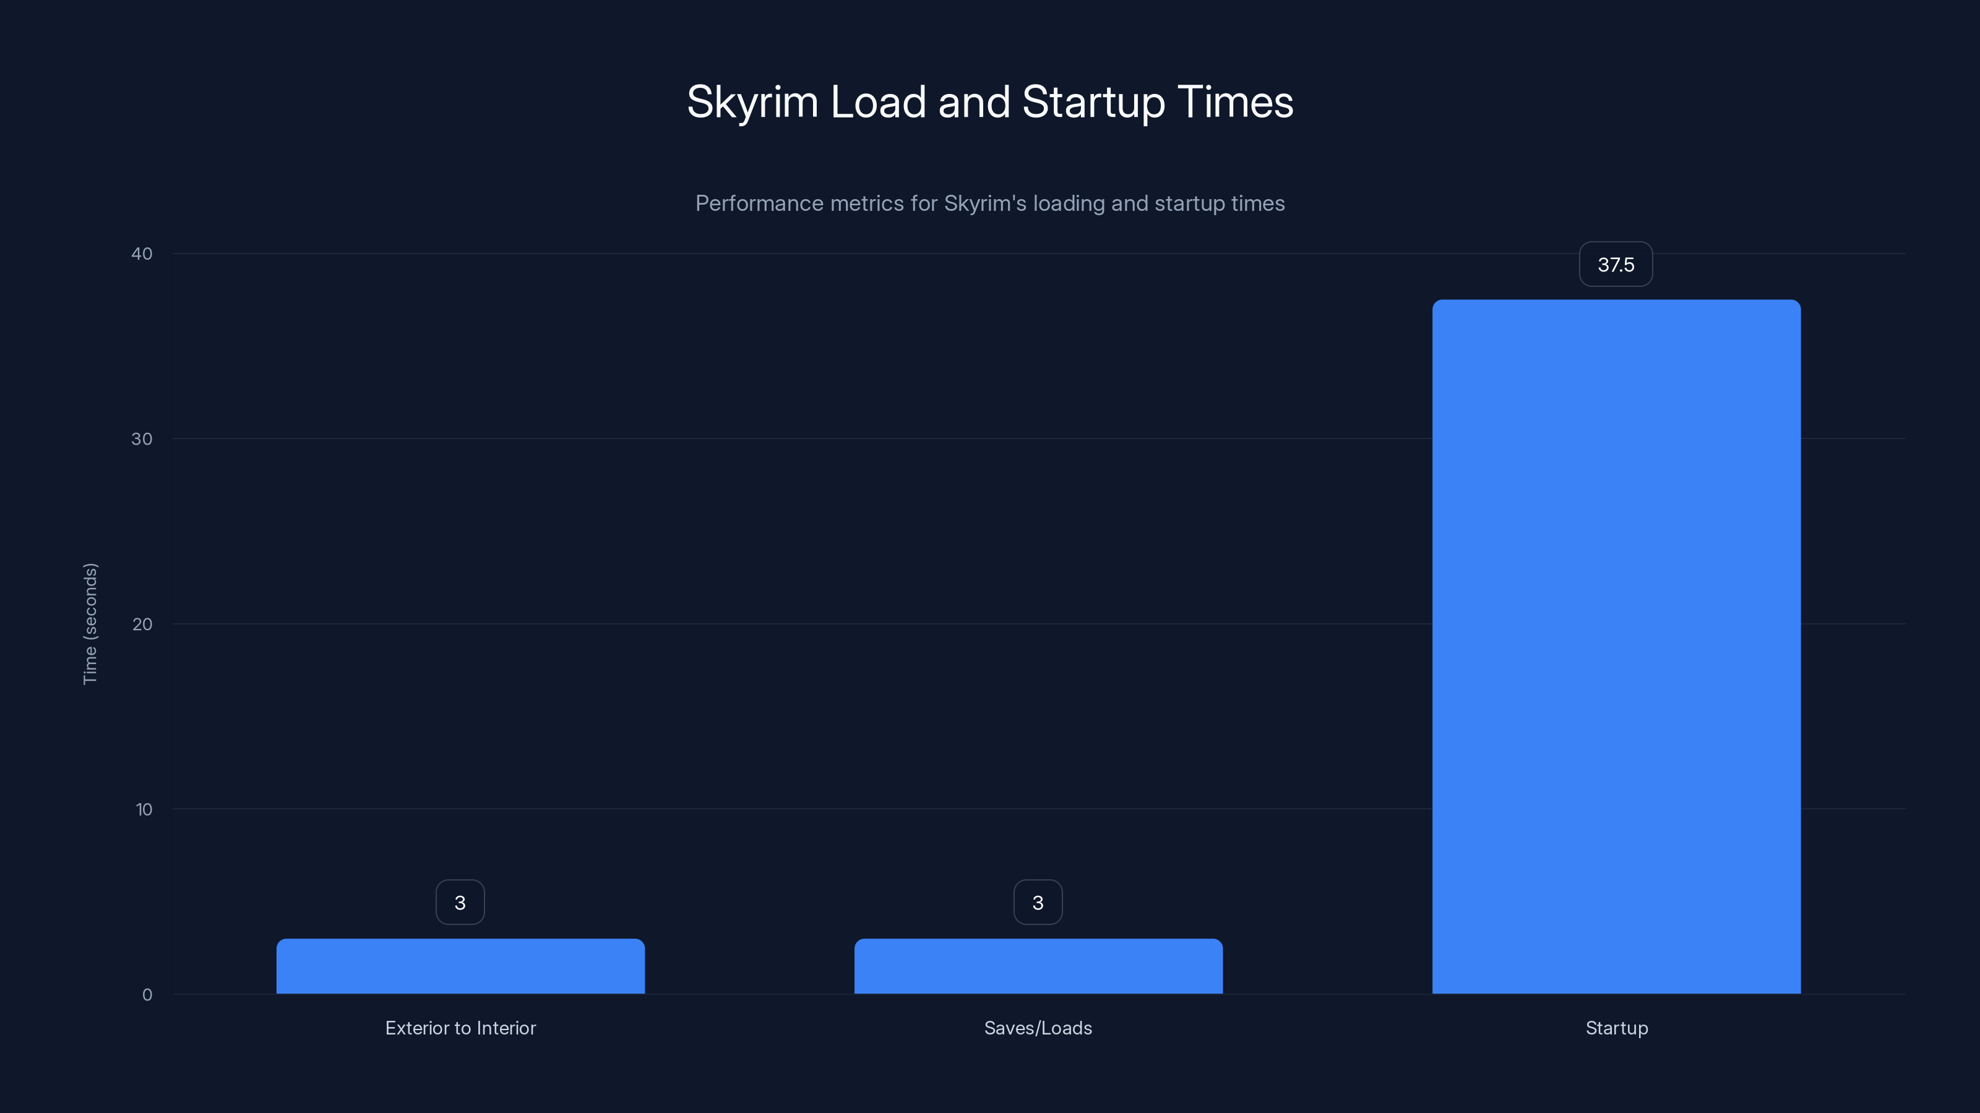Viewport: 1980px width, 1113px height.
Task: Click the Saves/Loads bar
Action: (x=1038, y=966)
